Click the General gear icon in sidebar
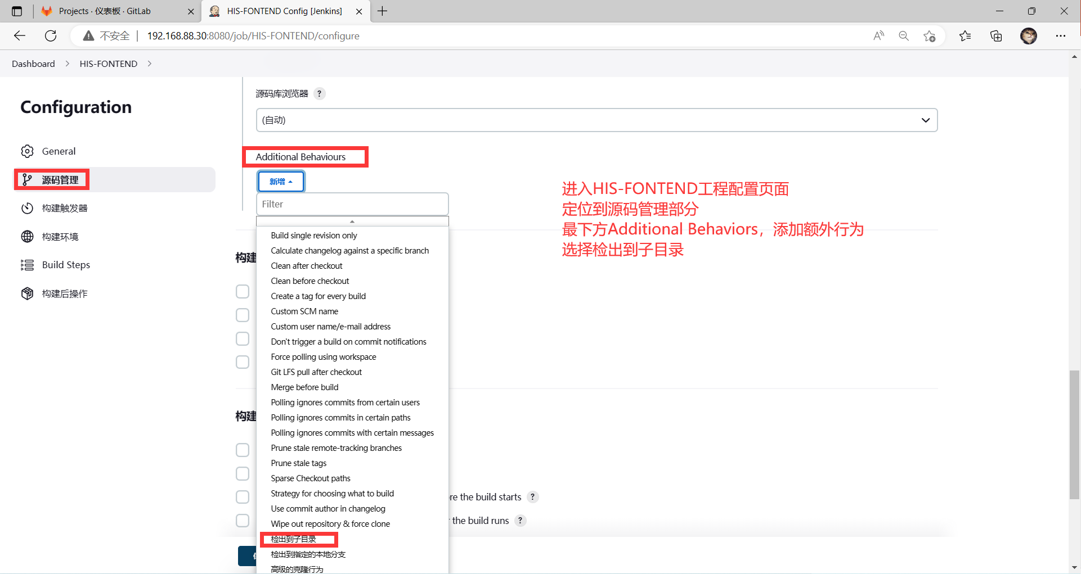Image resolution: width=1081 pixels, height=574 pixels. (27, 151)
